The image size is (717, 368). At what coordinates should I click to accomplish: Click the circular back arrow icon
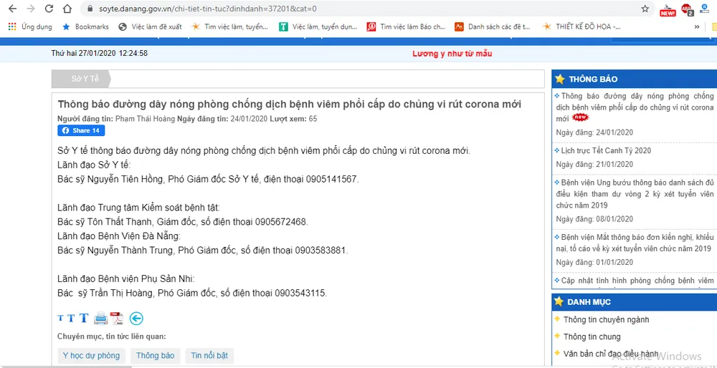136,319
